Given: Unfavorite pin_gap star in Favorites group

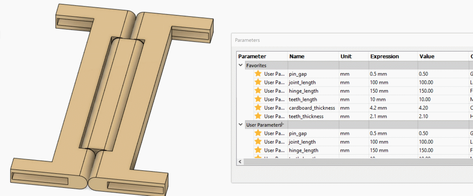Looking at the screenshot, I should pos(258,73).
